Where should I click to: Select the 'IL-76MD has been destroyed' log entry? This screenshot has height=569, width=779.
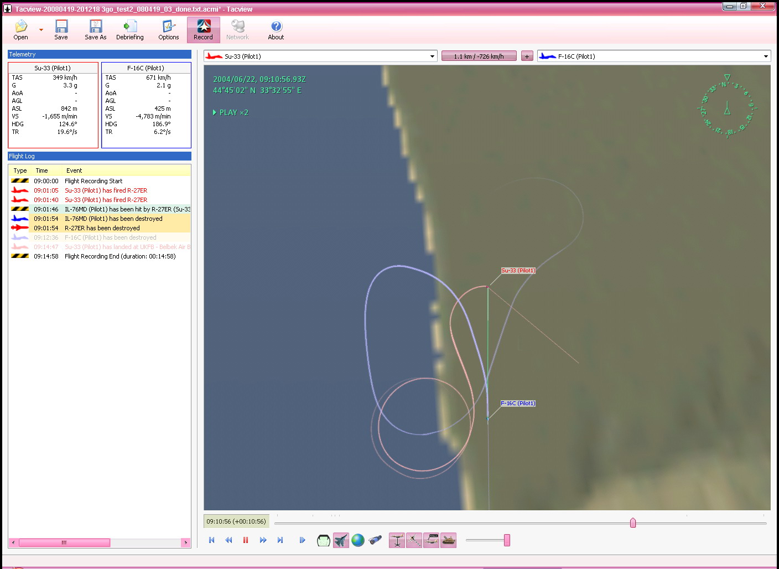coord(113,219)
